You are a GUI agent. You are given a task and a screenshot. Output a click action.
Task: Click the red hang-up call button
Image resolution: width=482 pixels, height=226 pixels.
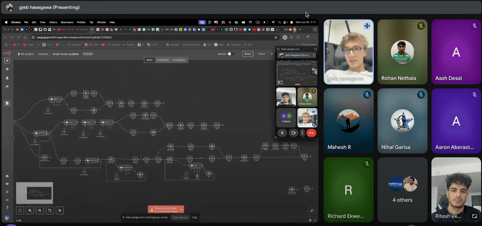311,133
